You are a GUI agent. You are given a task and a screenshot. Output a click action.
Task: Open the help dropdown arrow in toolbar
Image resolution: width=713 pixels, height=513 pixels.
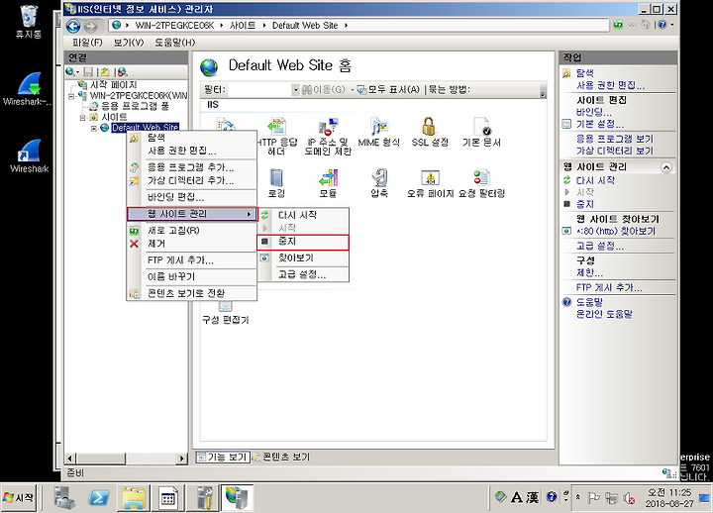[x=672, y=25]
